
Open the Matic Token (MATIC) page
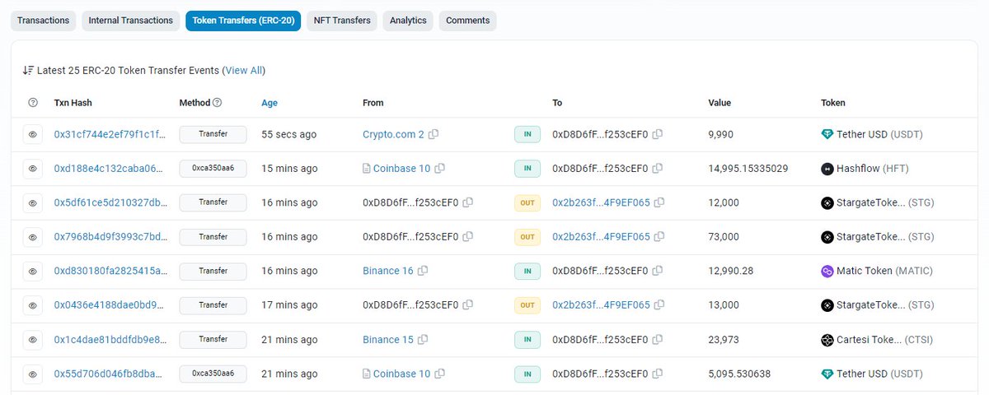(883, 271)
